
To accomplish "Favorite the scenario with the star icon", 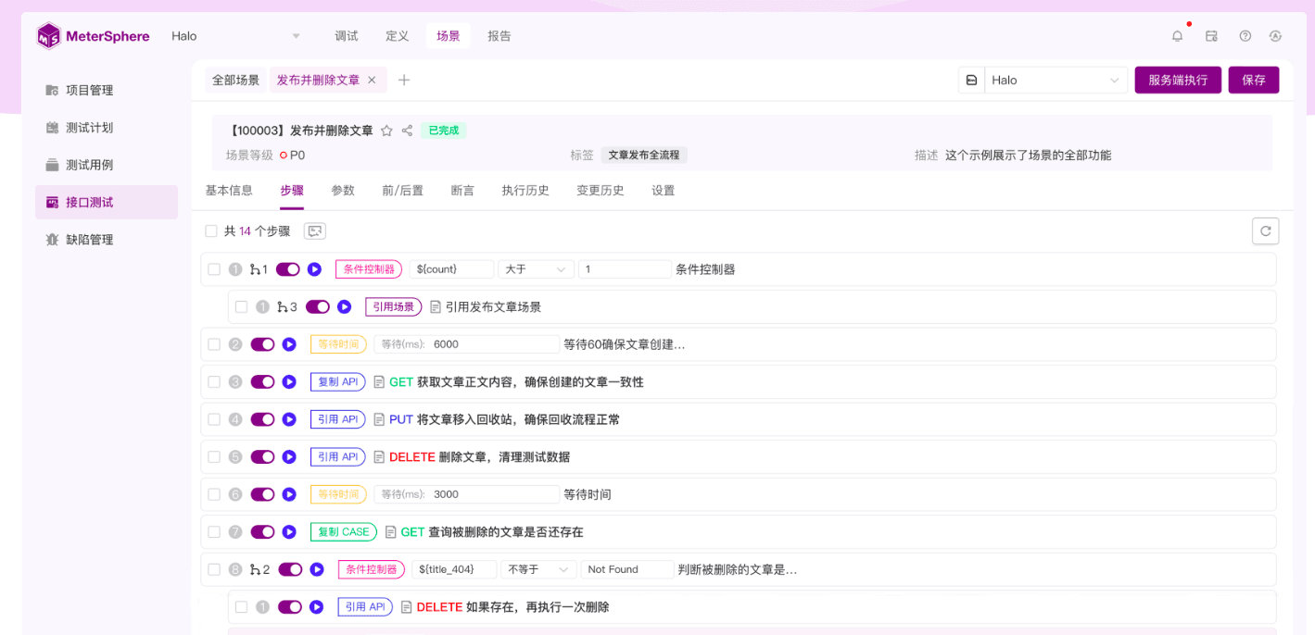I will 386,131.
